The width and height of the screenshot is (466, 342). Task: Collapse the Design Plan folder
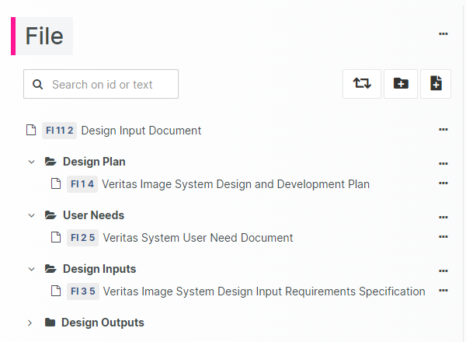point(31,162)
